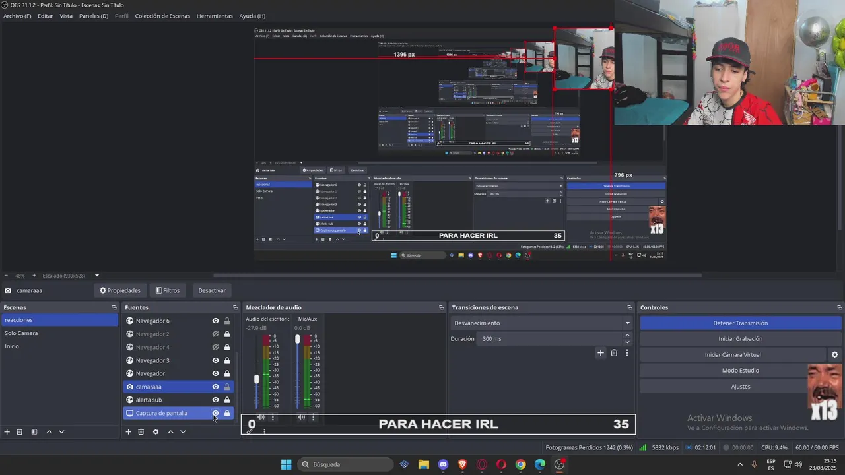This screenshot has height=475, width=845.
Task: Hide the Captura de pantalla source
Action: (x=215, y=413)
